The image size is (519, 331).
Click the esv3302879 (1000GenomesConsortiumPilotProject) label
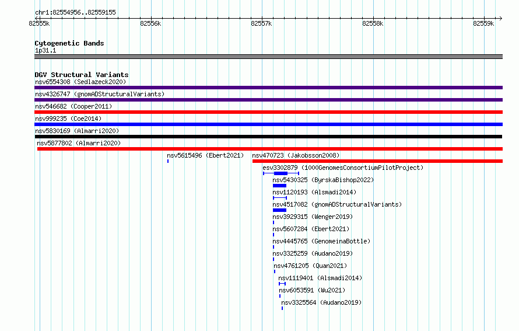[x=343, y=168]
